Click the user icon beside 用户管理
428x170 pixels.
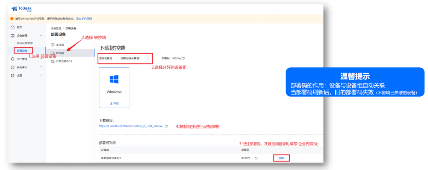tap(13, 59)
